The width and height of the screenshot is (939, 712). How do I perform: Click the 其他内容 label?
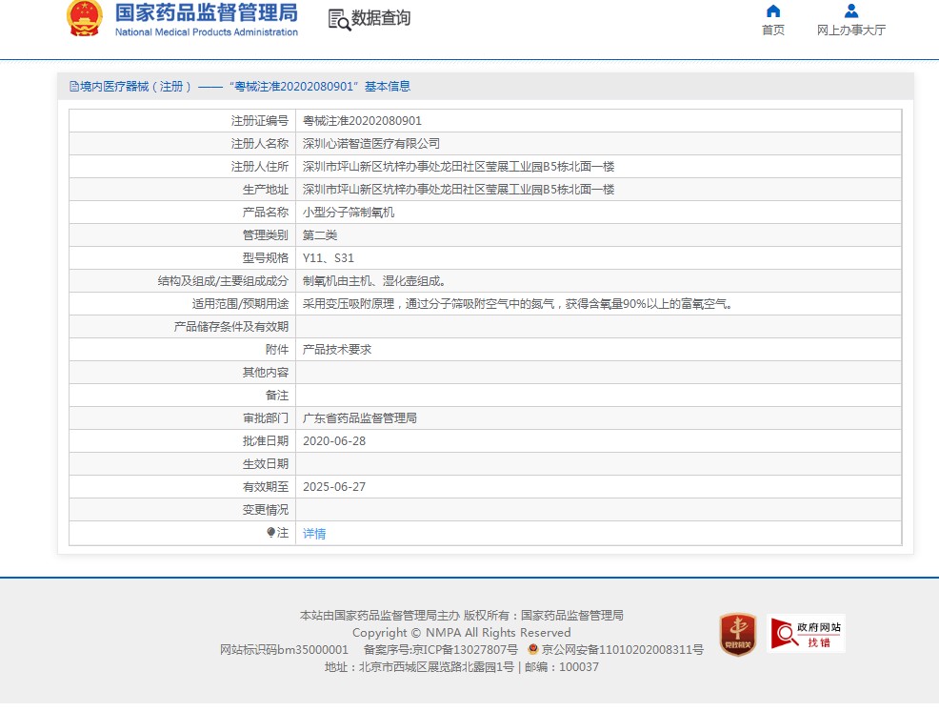click(266, 372)
